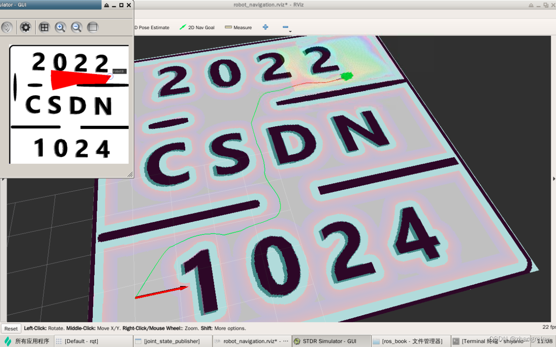Select the 2D Pose Estimate tool in RViz
Image resolution: width=556 pixels, height=347 pixels.
point(152,27)
